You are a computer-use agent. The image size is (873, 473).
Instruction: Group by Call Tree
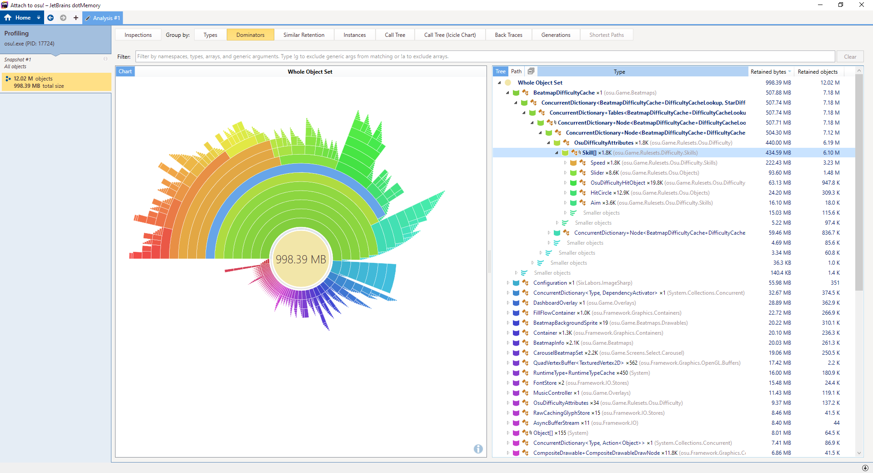click(395, 35)
